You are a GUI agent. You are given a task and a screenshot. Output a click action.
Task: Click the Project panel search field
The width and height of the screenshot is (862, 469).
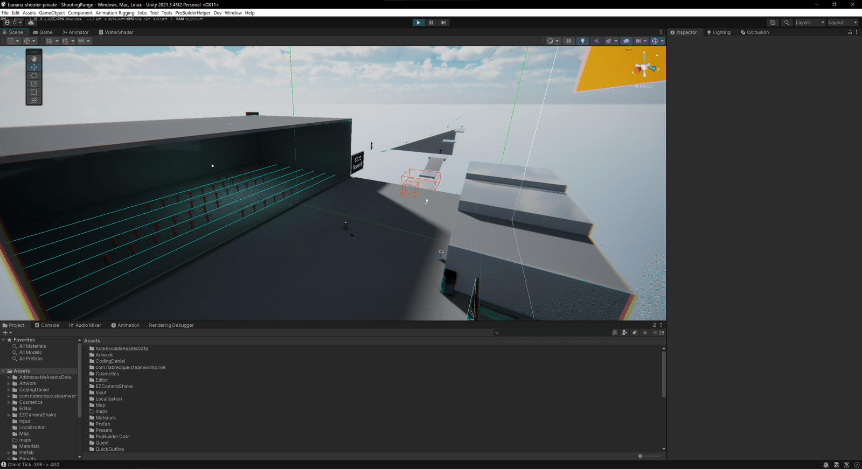[552, 333]
